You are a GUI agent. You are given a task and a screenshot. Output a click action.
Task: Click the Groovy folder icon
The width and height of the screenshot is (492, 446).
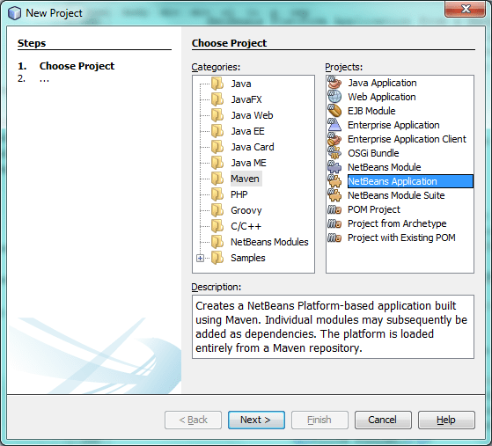coord(217,210)
